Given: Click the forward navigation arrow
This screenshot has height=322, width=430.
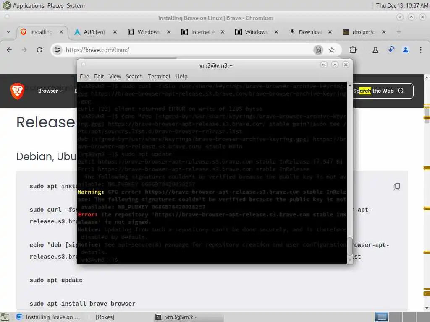Looking at the screenshot, I should tap(24, 50).
